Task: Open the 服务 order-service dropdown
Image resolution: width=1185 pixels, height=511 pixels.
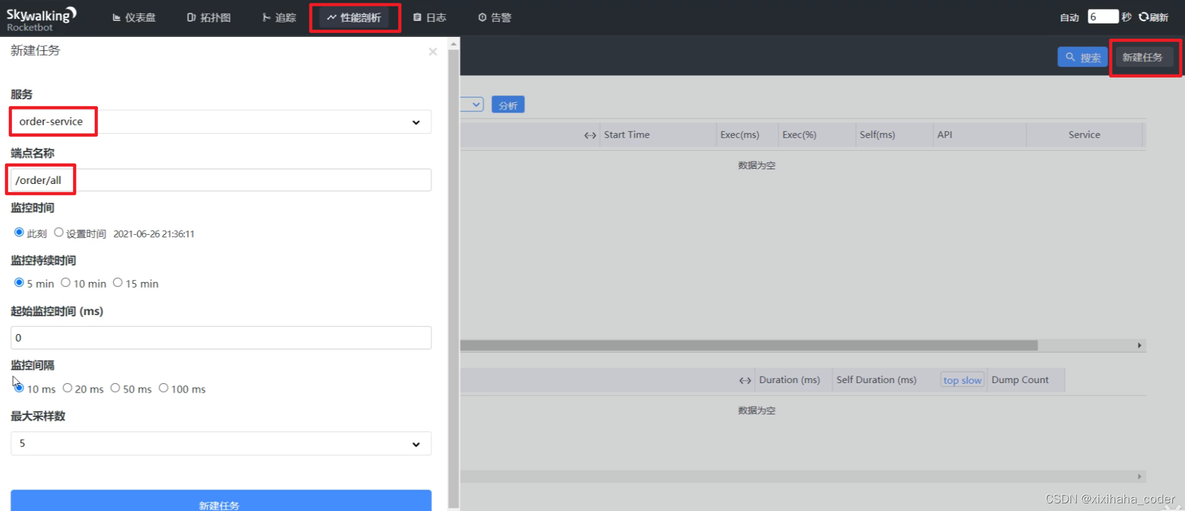Action: [x=221, y=122]
